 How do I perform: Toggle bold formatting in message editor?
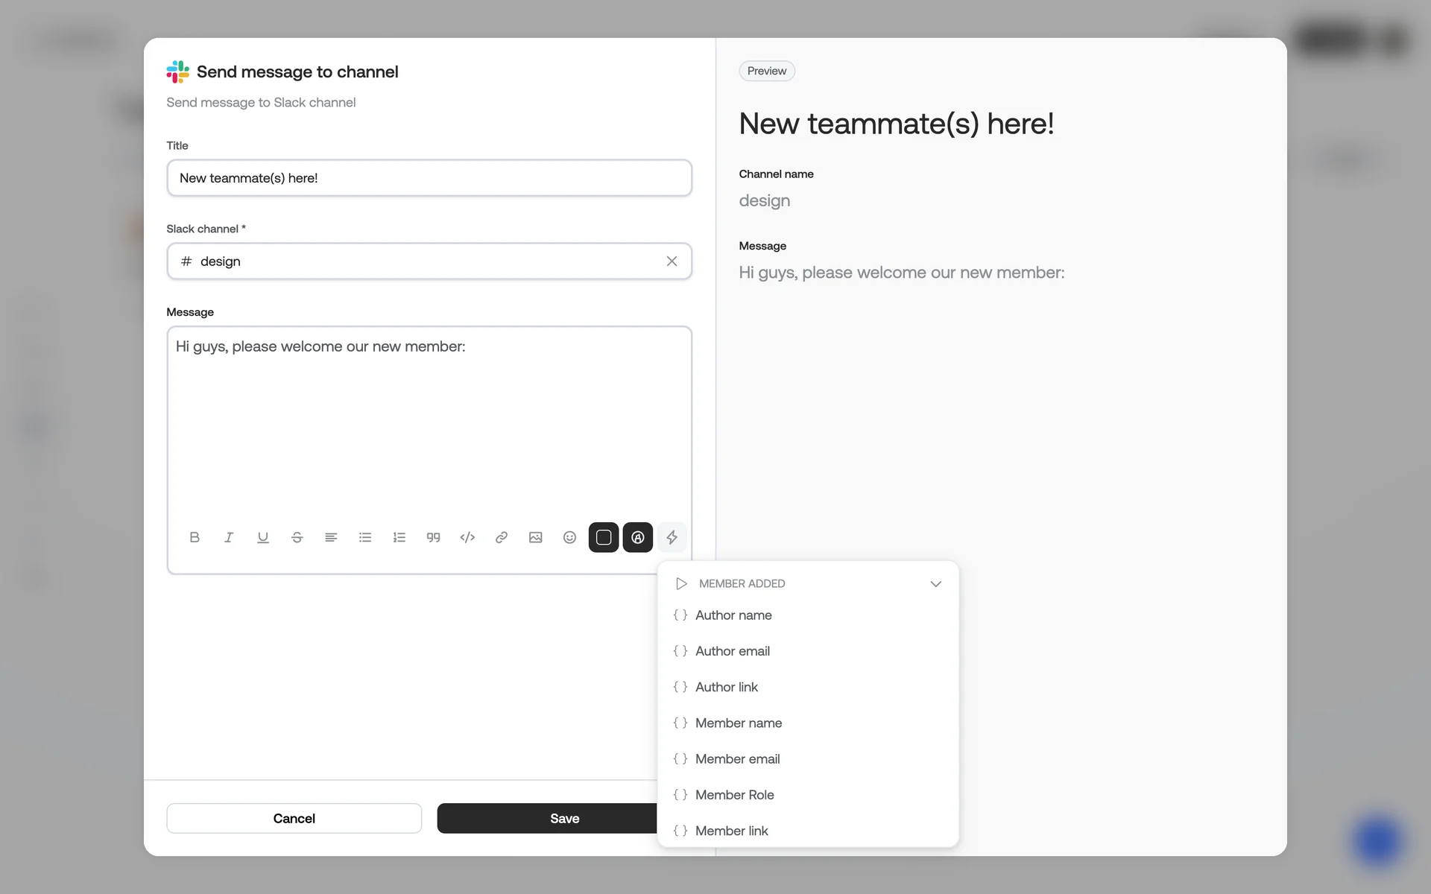[195, 537]
